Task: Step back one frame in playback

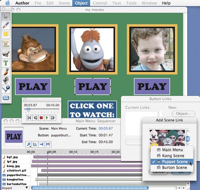Action: click(x=35, y=118)
